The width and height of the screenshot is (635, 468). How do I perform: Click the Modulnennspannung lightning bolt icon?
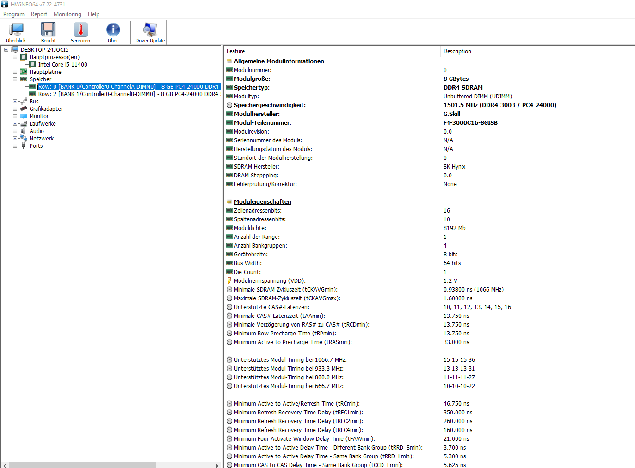click(x=229, y=280)
